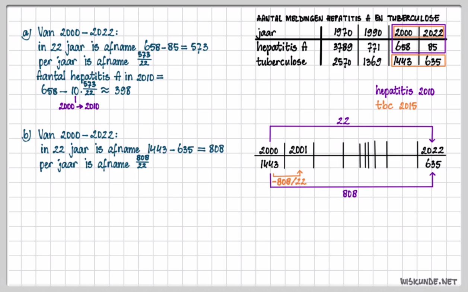The width and height of the screenshot is (468, 292).
Task: Click the purple '2000 → 2010' annotation
Action: 79,107
